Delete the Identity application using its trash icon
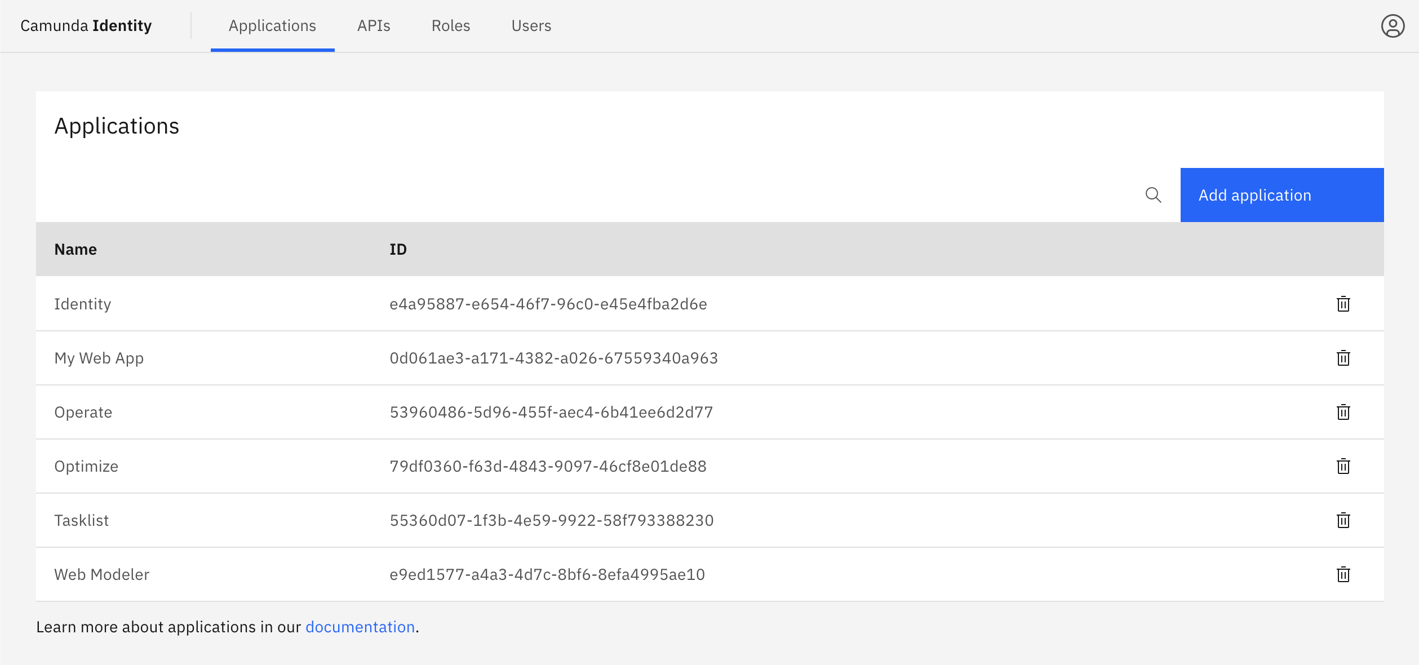The width and height of the screenshot is (1419, 665). click(x=1343, y=304)
